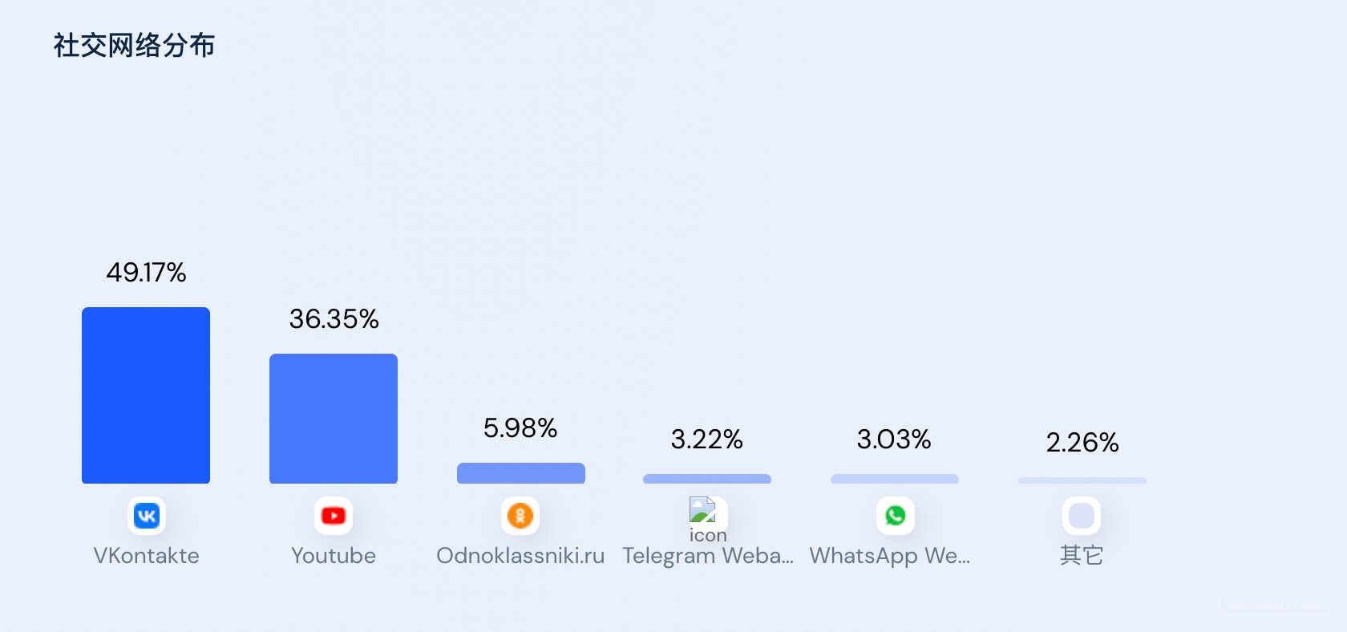Click the 其它 category label
This screenshot has width=1347, height=632.
[1082, 555]
